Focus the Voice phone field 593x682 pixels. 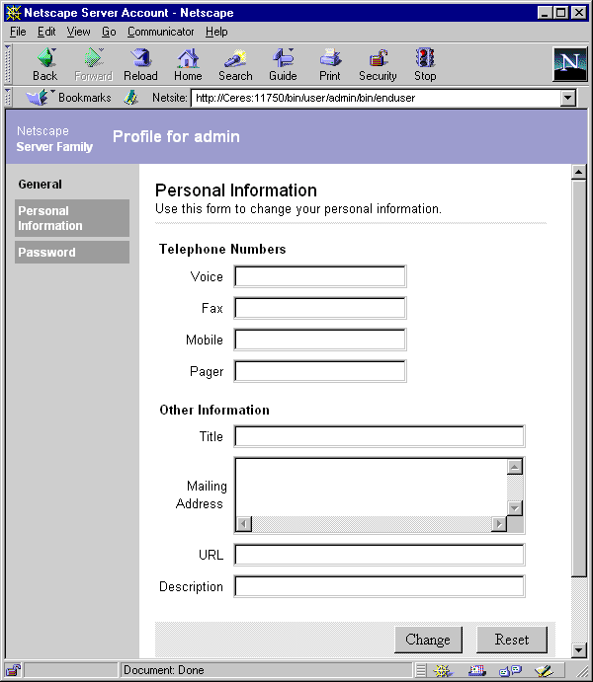point(320,276)
